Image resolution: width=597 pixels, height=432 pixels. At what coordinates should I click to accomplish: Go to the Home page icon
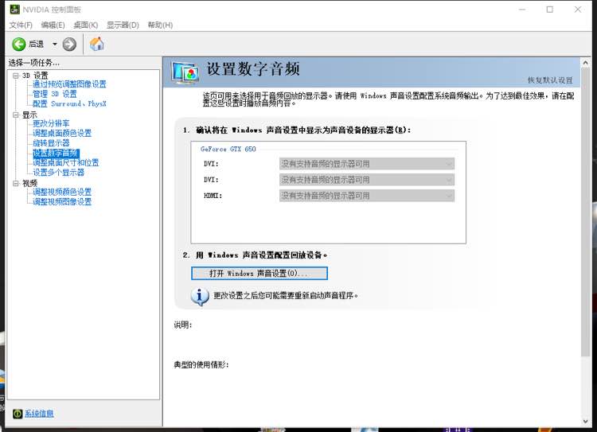point(96,44)
